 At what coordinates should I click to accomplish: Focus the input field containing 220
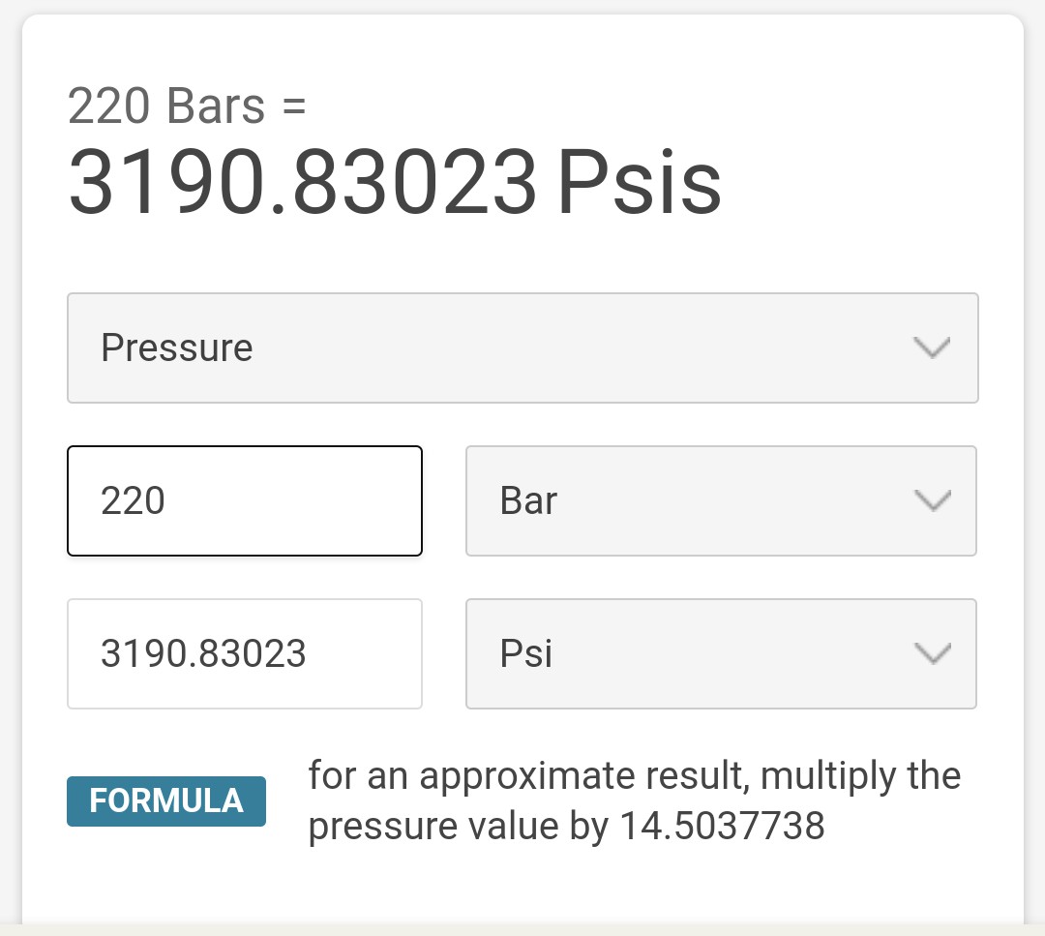tap(244, 500)
